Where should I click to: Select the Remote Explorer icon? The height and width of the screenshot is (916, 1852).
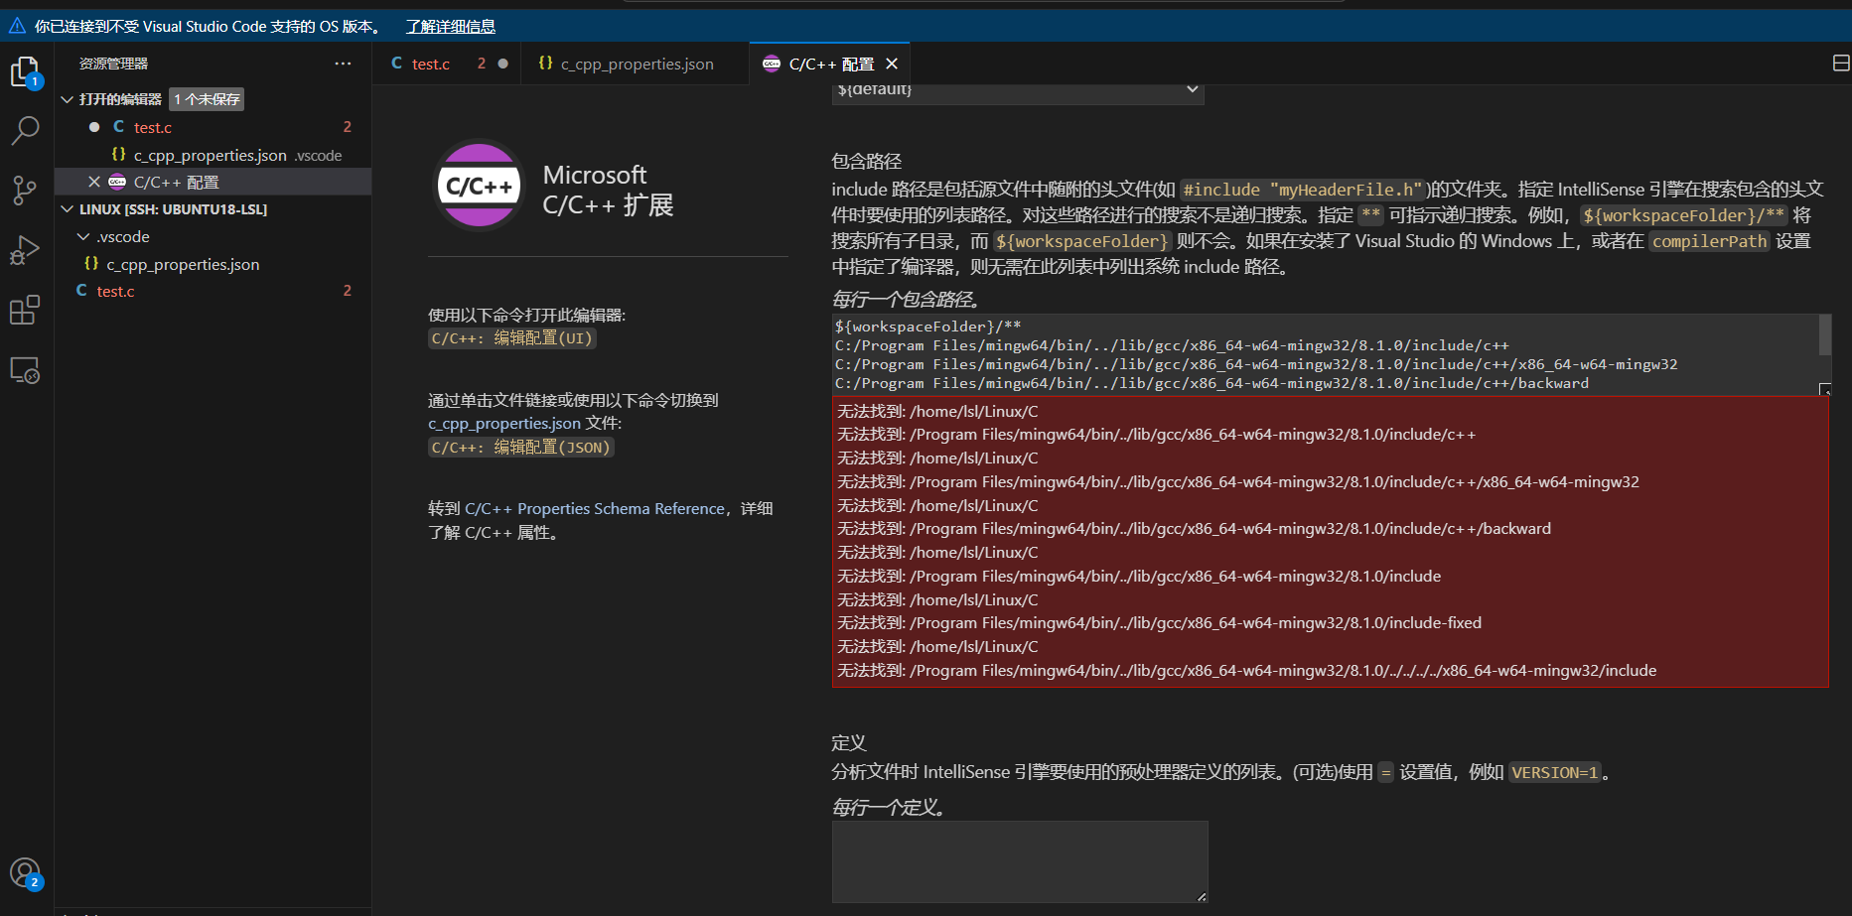25,368
